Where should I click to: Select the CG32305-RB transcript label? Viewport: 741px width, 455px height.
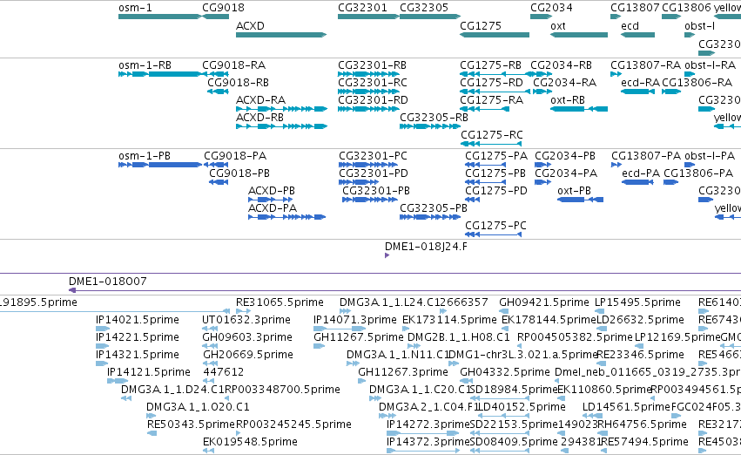coord(434,118)
